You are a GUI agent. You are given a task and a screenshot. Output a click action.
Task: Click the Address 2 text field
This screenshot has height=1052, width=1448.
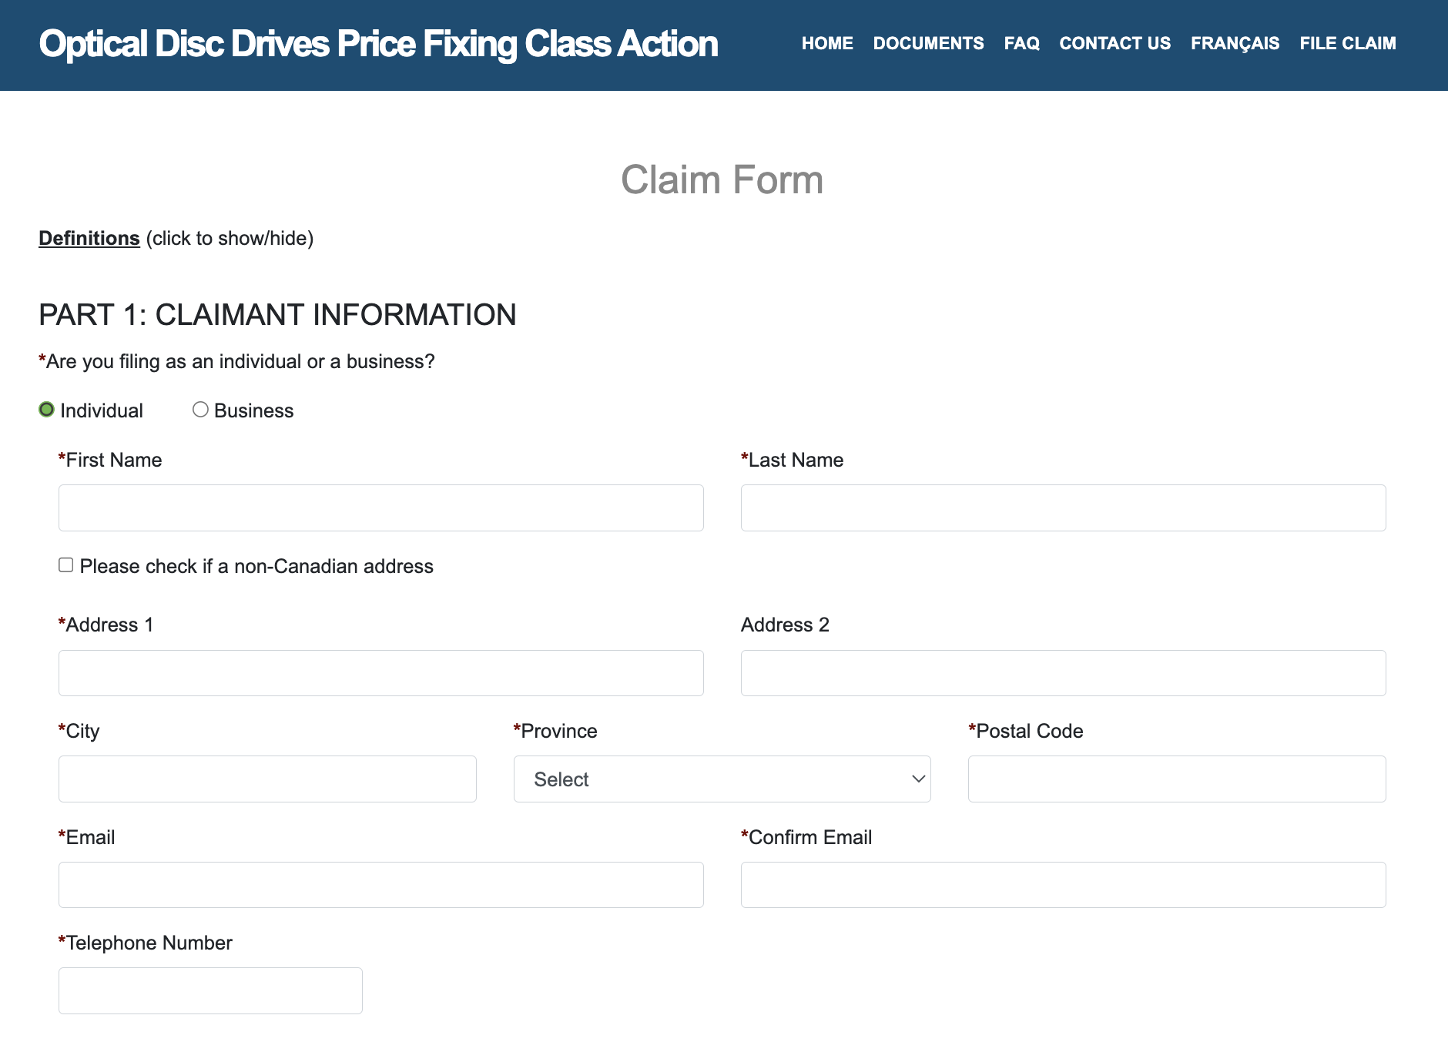[x=1063, y=673]
